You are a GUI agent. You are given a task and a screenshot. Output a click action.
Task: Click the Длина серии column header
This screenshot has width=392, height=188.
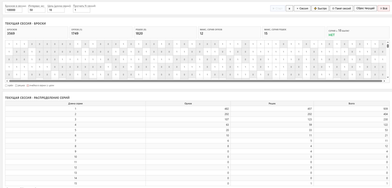[76, 104]
